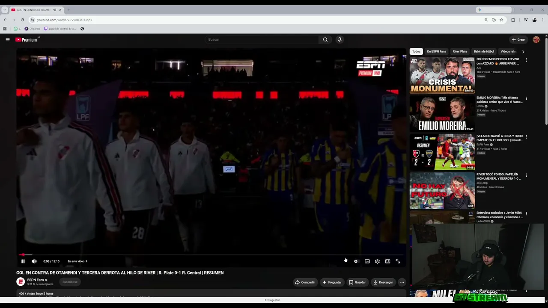
Task: Open the video player settings gear
Action: pos(377,261)
